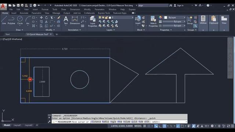Click the Dimension tool

pos(75,20)
